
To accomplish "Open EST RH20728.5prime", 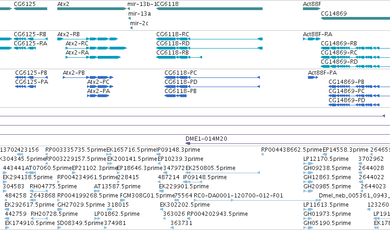I will [54, 214].
